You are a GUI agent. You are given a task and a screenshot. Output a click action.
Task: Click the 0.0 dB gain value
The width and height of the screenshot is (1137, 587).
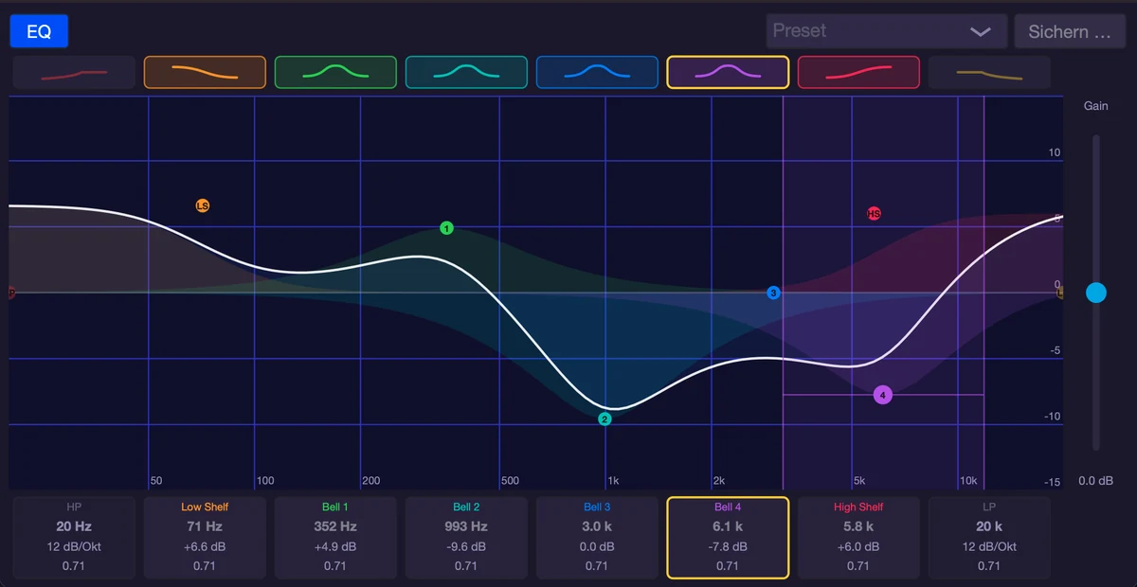[1096, 480]
